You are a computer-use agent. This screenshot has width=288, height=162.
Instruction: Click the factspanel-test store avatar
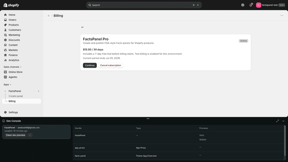[x=258, y=5]
